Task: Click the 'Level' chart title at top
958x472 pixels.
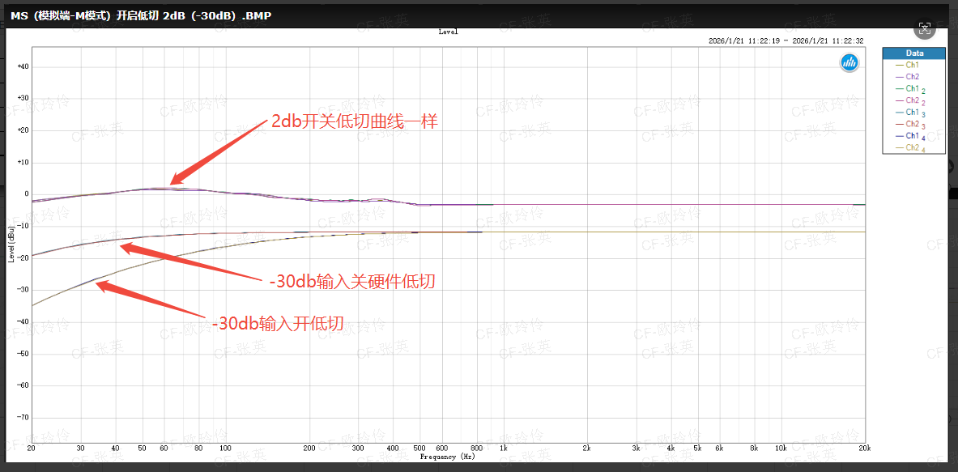Action: click(x=448, y=32)
